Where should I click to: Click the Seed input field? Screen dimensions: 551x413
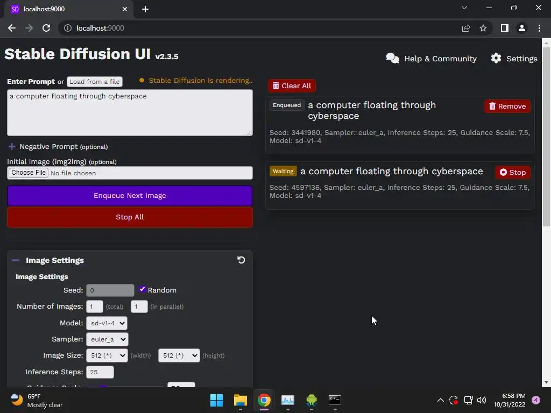[110, 290]
